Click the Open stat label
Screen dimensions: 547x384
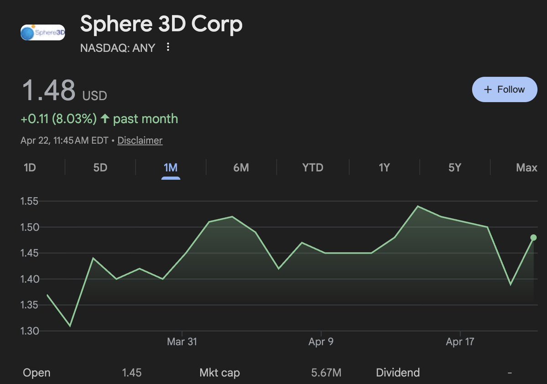coord(36,373)
